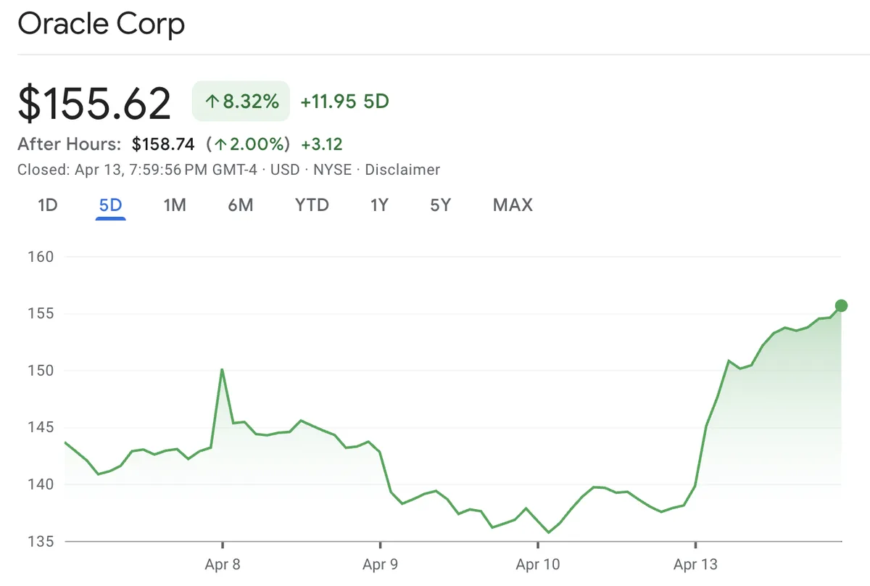870x586 pixels.
Task: Click the Apr 10 low point on chart
Action: (549, 532)
